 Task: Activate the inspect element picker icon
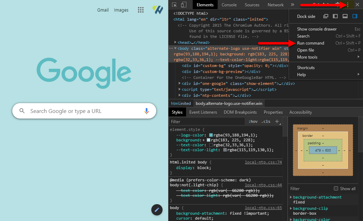pos(174,5)
